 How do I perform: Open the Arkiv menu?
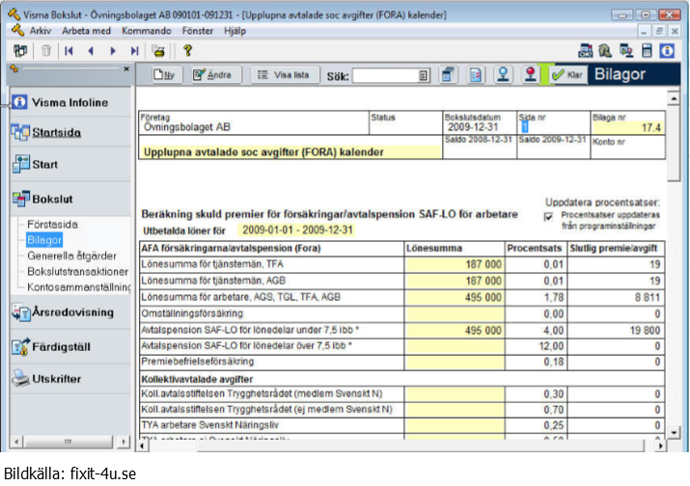(41, 31)
